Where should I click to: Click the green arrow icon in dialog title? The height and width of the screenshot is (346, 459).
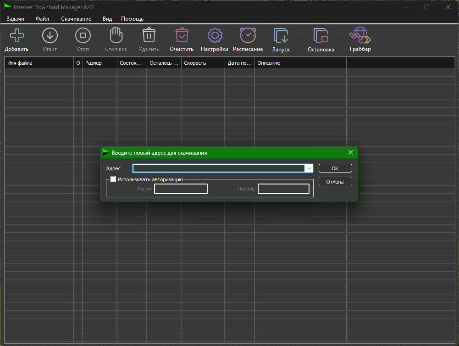pos(105,152)
